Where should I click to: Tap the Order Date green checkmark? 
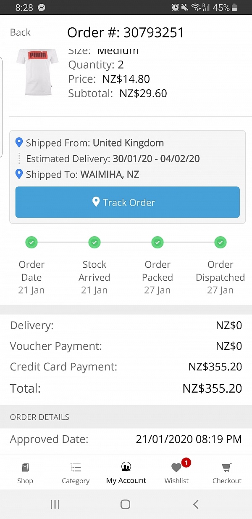click(31, 242)
